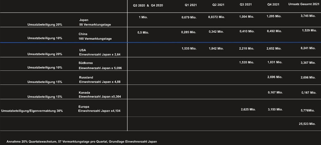
Task: Select the Umsatzbeteiligung/Eigenvermaktung 30% label
Action: pos(32,111)
